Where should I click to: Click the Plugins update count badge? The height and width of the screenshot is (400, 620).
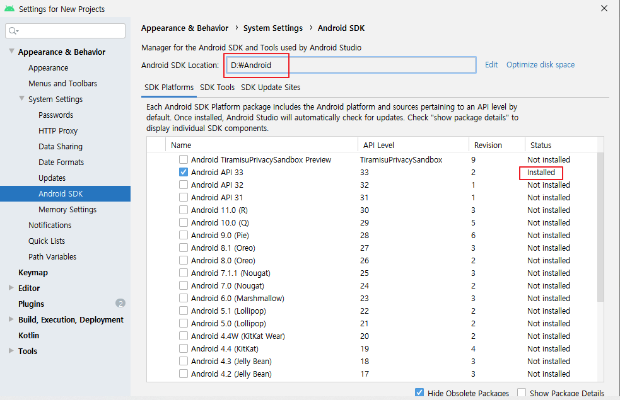(120, 303)
